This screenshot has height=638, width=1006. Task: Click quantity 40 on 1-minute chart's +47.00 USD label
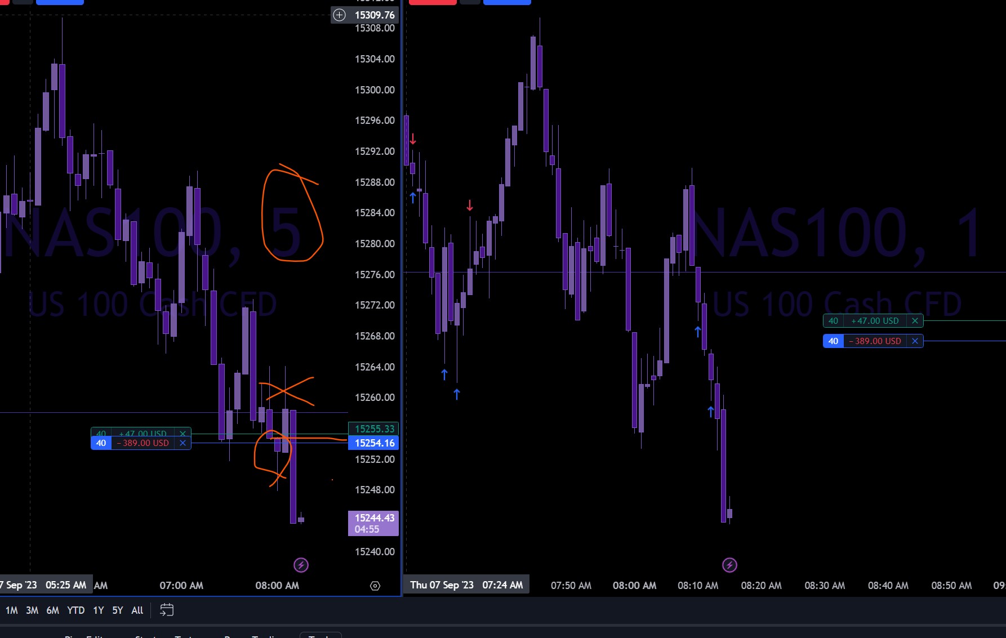point(833,321)
